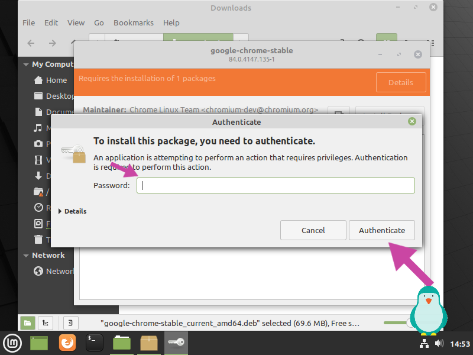Select the Music note icon in sidebar
This screenshot has width=473, height=355.
tap(38, 128)
